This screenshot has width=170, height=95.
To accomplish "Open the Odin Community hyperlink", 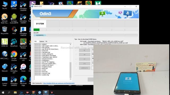I will pyautogui.click(x=59, y=83).
